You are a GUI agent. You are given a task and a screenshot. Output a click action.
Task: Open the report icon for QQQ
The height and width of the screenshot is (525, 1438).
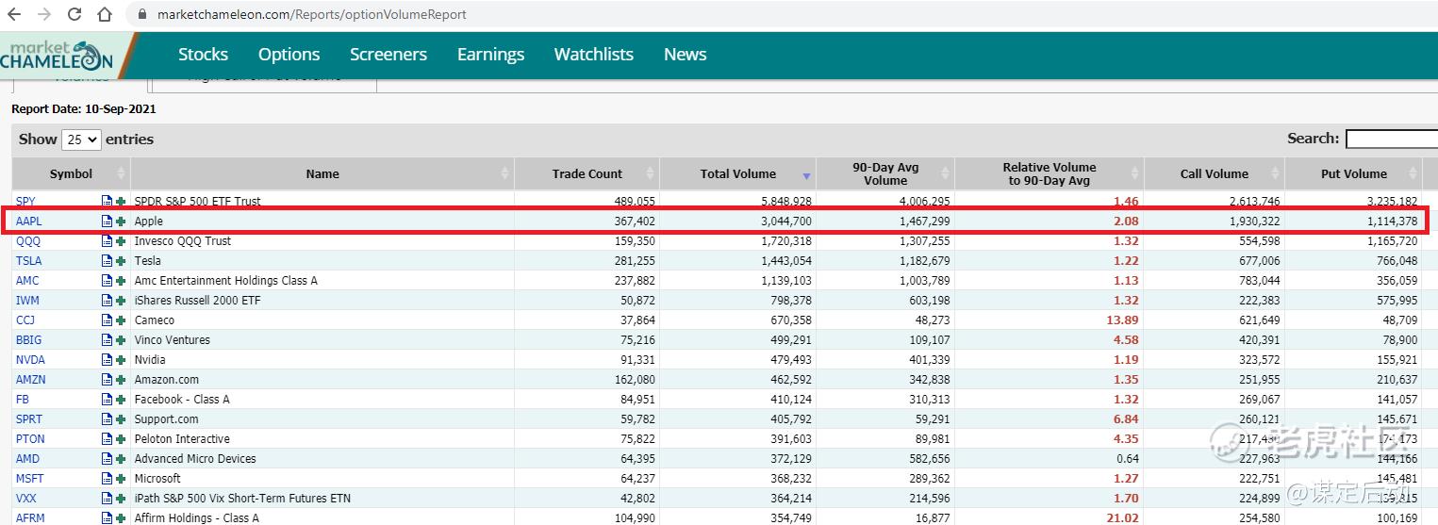107,241
